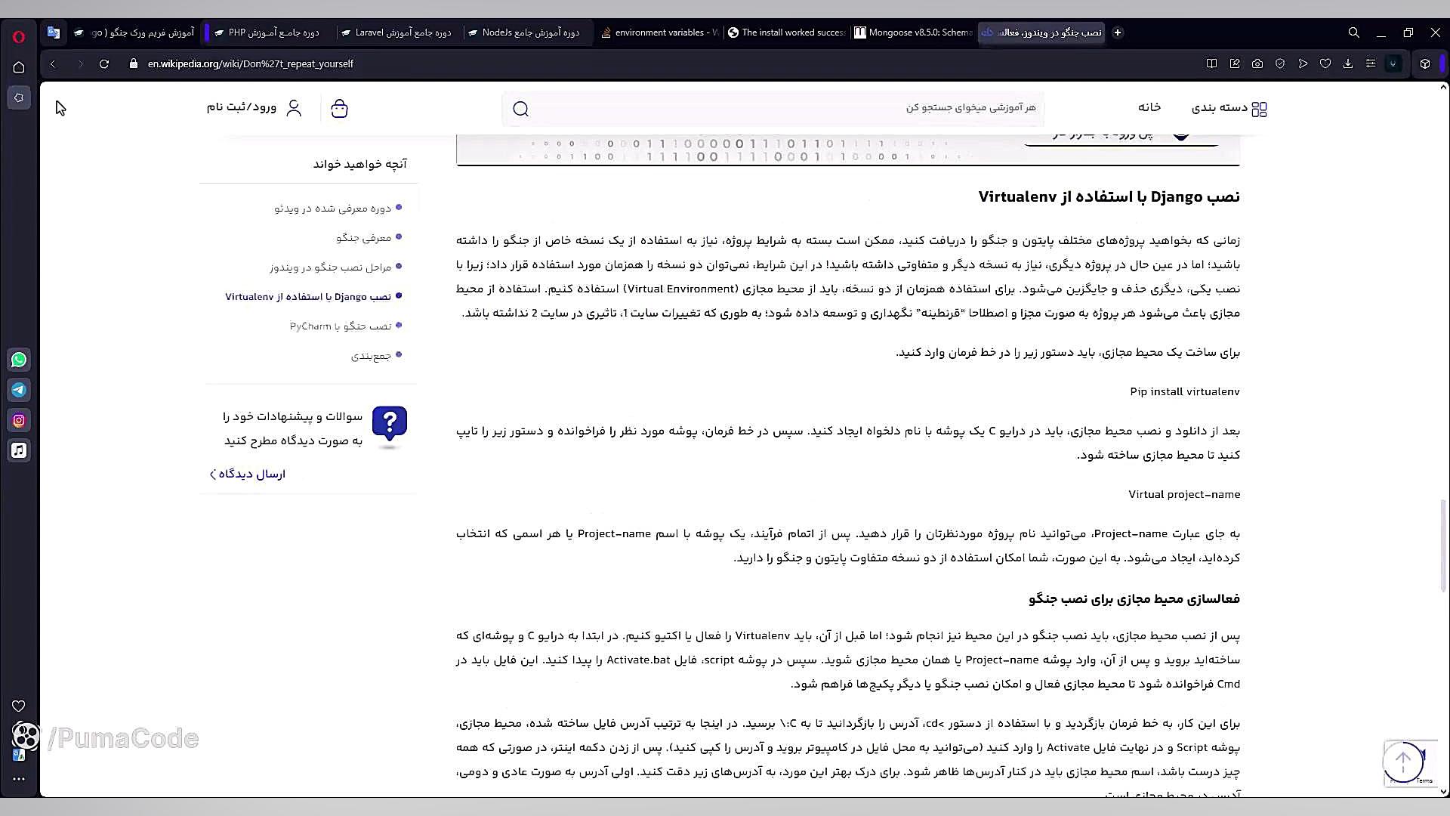The width and height of the screenshot is (1450, 816).
Task: Click ارسال دیدگاه send comment link
Action: click(248, 474)
